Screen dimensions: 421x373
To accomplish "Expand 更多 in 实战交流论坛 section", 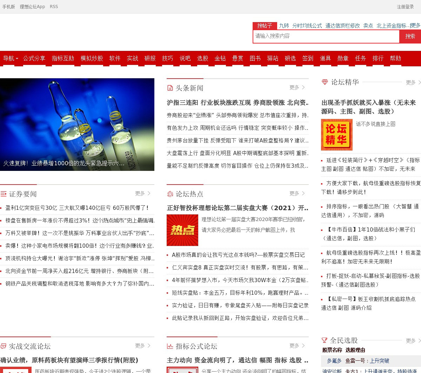I will point(143,346).
